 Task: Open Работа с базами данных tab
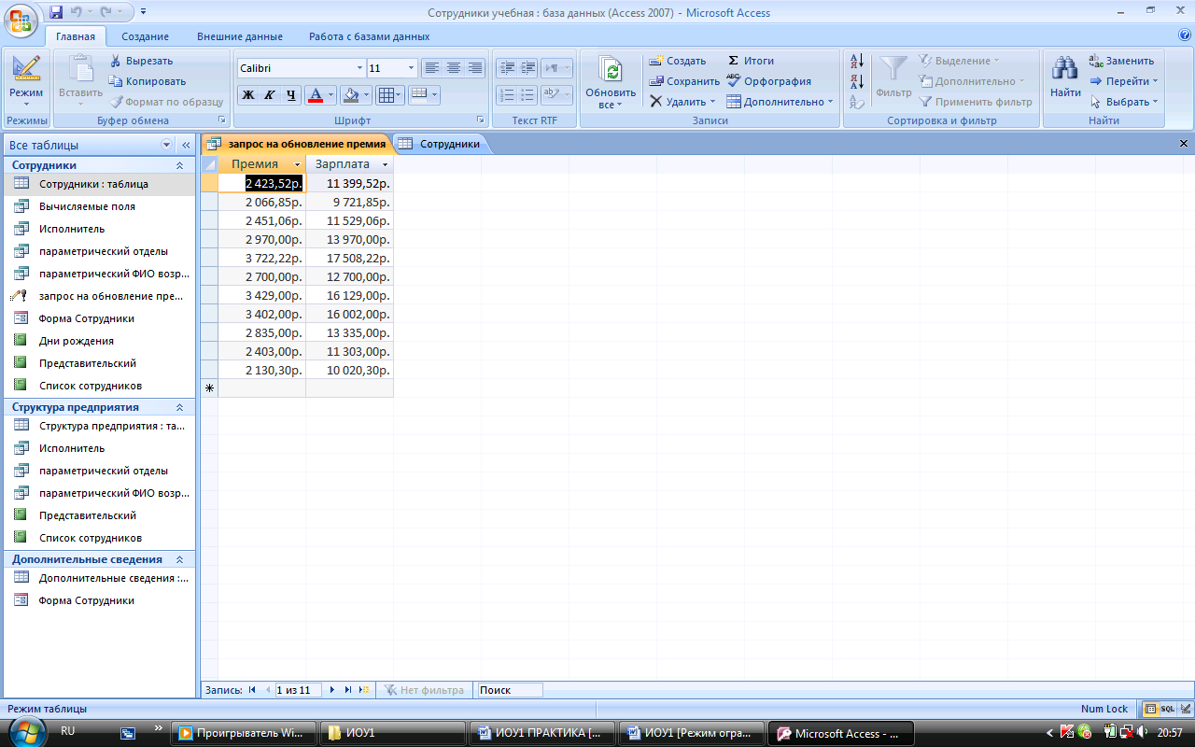coord(370,36)
